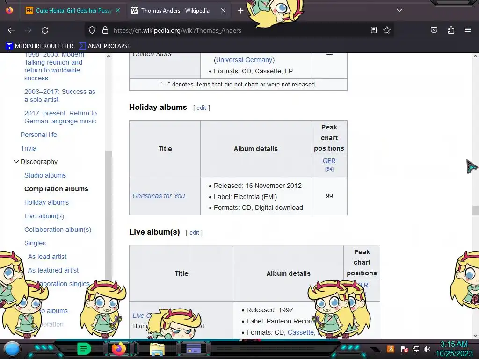Open Firefox from the taskbar
The width and height of the screenshot is (479, 359).
tap(119, 349)
